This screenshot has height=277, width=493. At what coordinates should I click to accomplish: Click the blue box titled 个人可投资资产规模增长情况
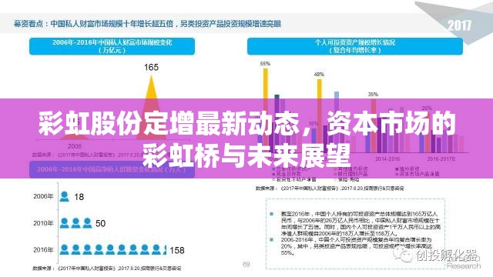pos(355,46)
